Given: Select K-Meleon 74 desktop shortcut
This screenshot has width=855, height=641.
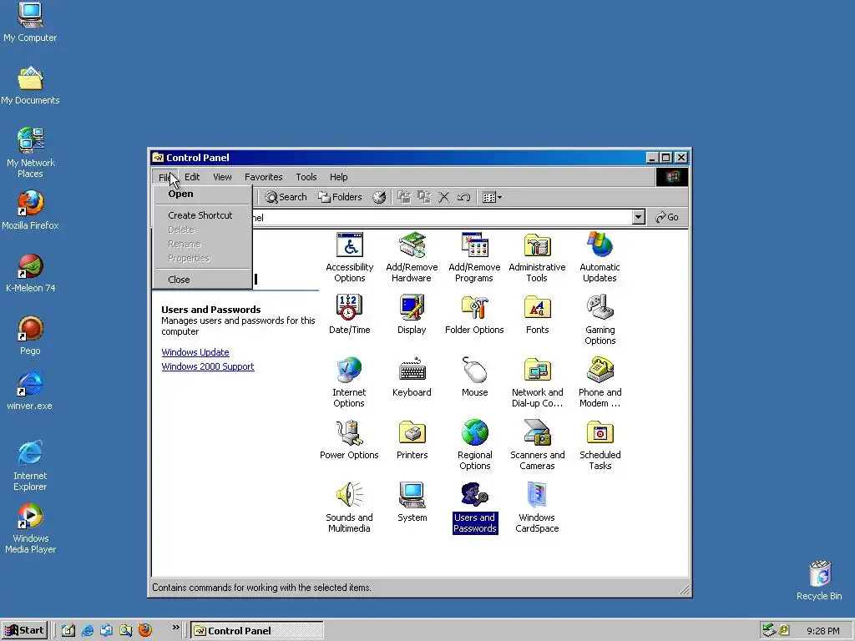Looking at the screenshot, I should [x=30, y=273].
